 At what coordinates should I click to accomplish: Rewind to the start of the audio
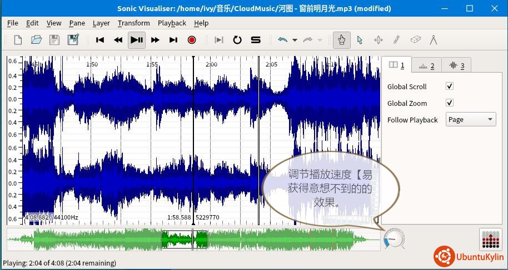point(100,40)
